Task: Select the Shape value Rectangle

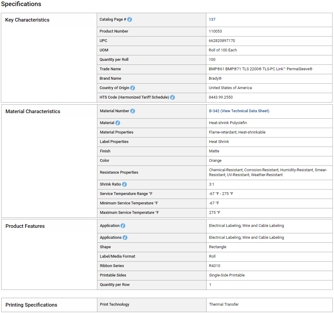Action: coord(217,247)
